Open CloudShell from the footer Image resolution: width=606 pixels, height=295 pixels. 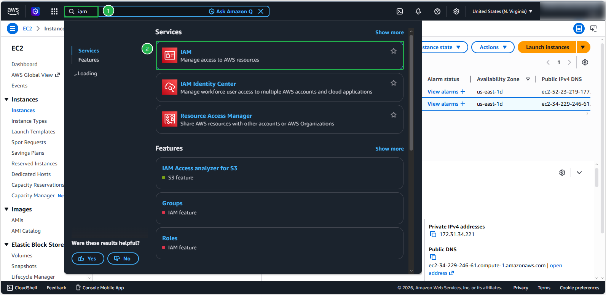click(x=22, y=288)
